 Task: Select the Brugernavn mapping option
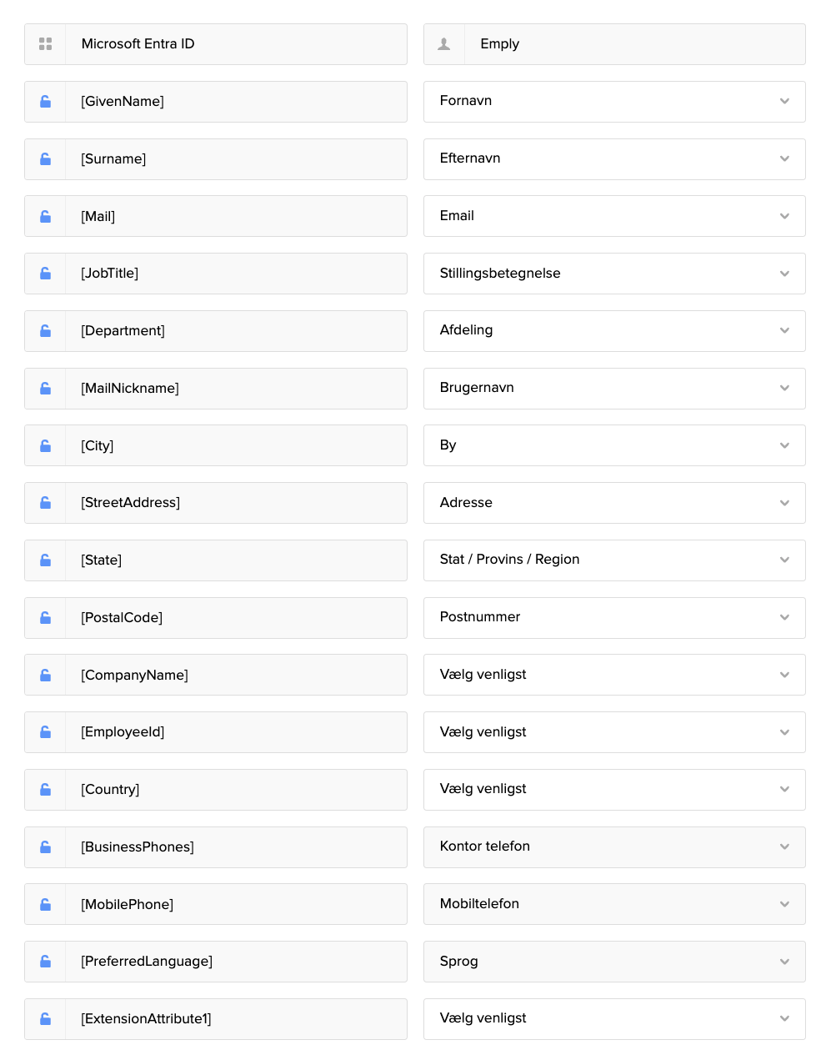pyautogui.click(x=614, y=388)
